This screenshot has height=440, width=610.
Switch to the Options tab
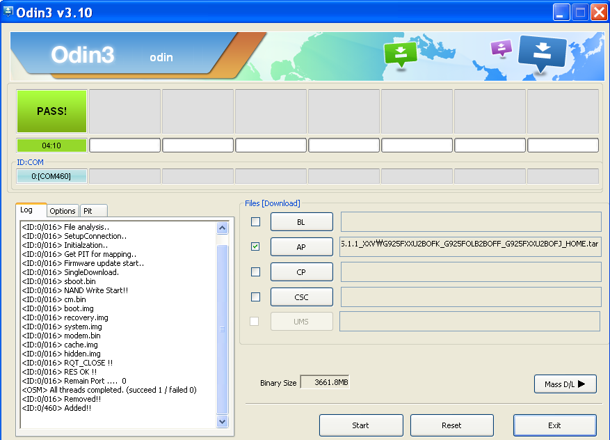[63, 211]
